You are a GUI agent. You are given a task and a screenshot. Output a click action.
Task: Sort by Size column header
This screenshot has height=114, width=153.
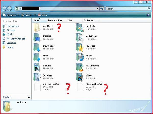coord(74,20)
